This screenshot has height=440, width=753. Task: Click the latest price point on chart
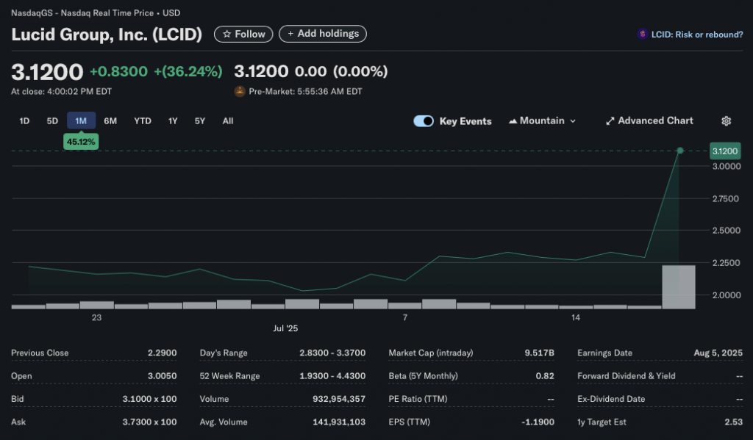(x=679, y=151)
